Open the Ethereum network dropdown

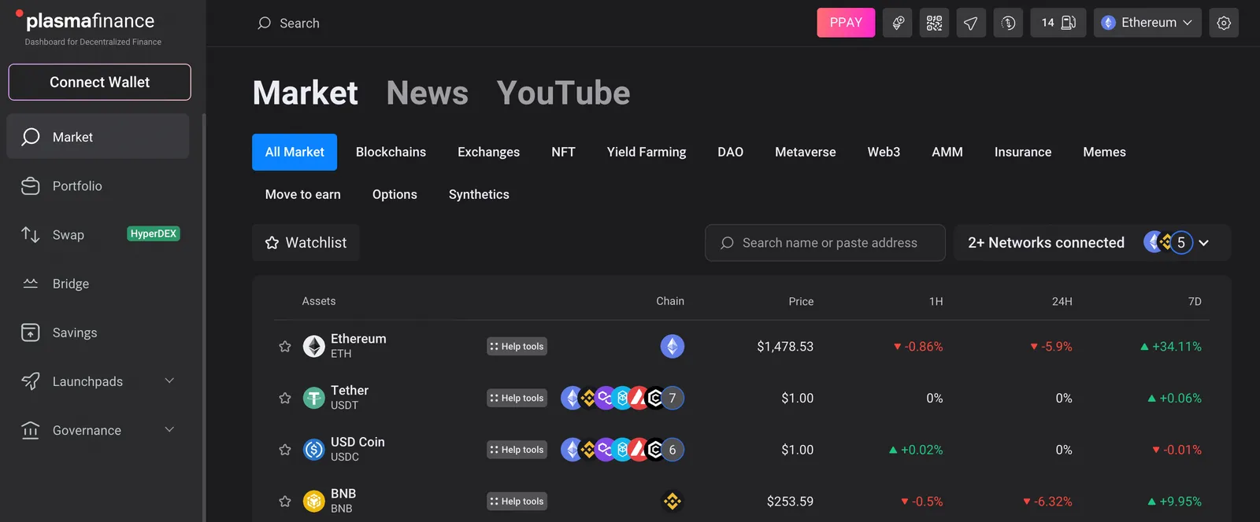click(1147, 23)
